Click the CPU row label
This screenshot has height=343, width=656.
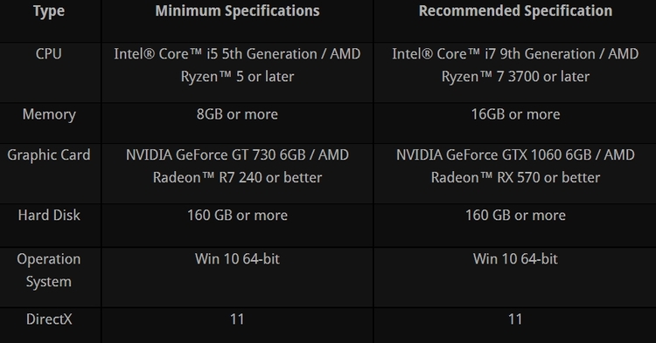point(48,54)
